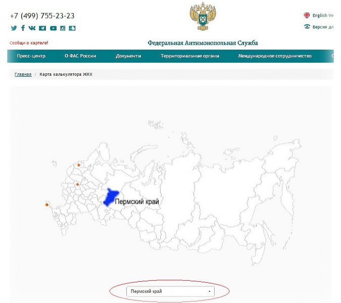
Task: Open the Пермский край region dropdown
Action: point(170,291)
